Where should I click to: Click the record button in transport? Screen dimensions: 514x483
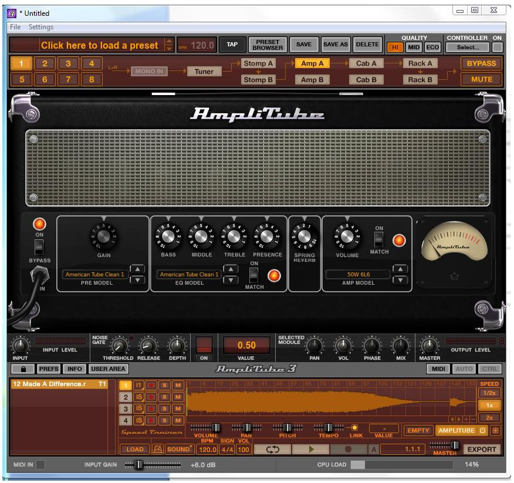pyautogui.click(x=348, y=449)
